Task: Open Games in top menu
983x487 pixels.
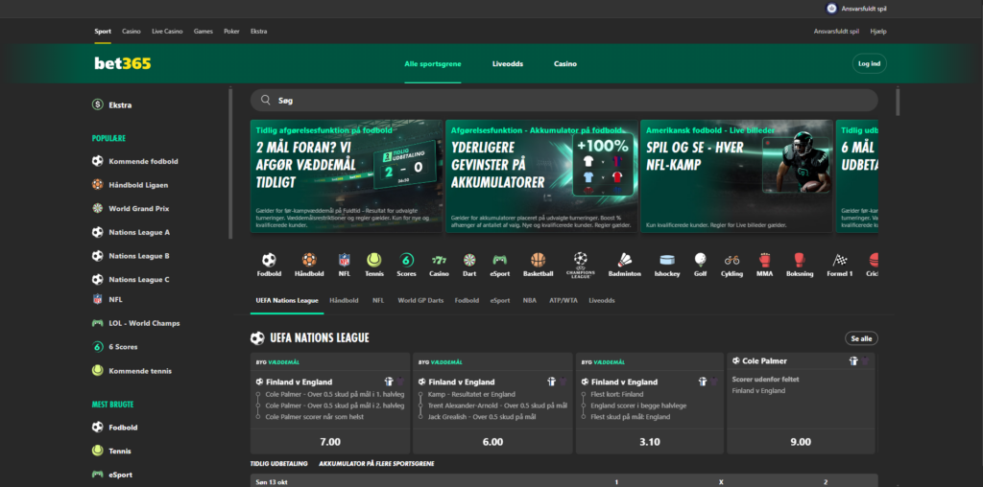Action: 204,32
